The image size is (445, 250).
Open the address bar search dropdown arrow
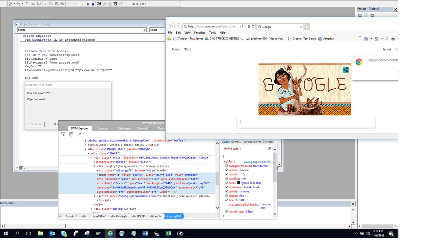[x=245, y=26]
